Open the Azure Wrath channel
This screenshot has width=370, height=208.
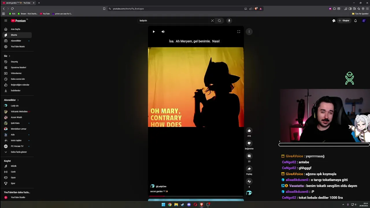(x=17, y=117)
